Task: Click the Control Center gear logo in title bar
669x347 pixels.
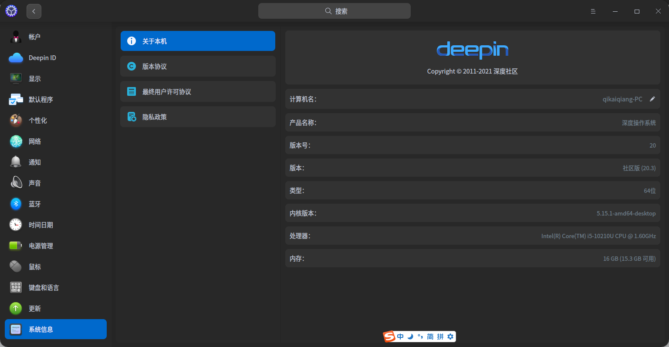Action: pyautogui.click(x=11, y=11)
